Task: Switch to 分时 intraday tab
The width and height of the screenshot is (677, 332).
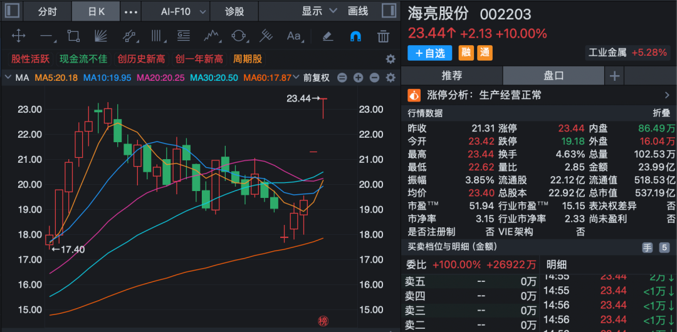Action: [x=48, y=12]
